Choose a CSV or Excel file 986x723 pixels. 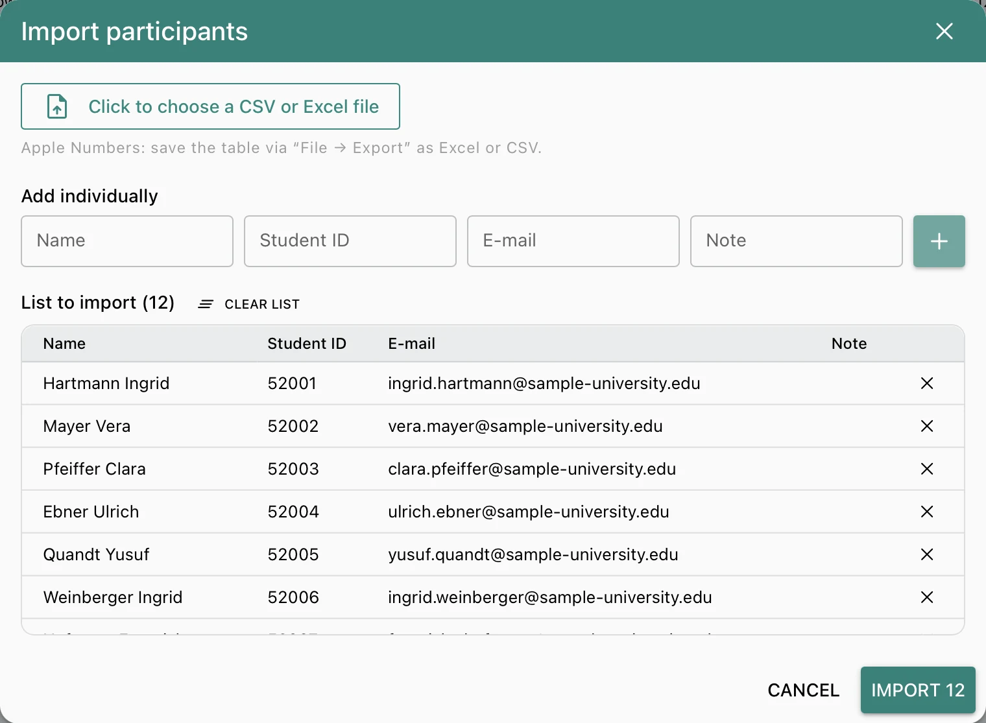210,106
